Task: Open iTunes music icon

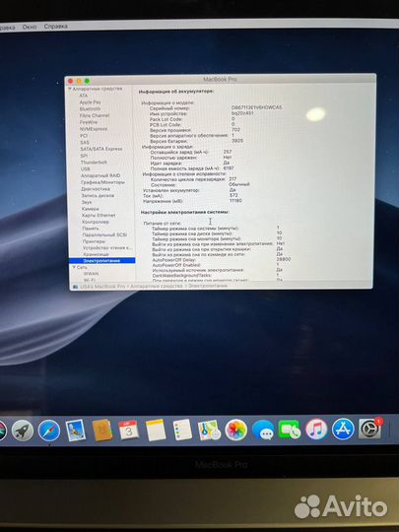Action: (316, 430)
